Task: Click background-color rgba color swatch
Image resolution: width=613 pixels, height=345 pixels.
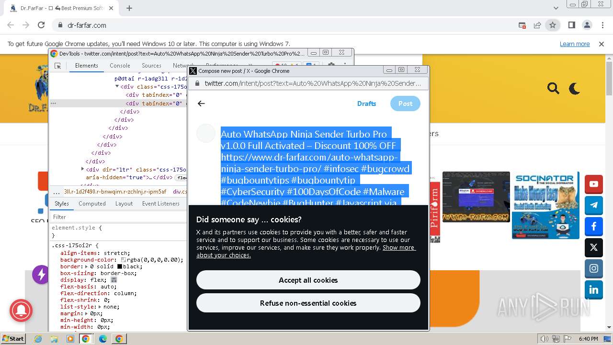Action: (x=124, y=260)
